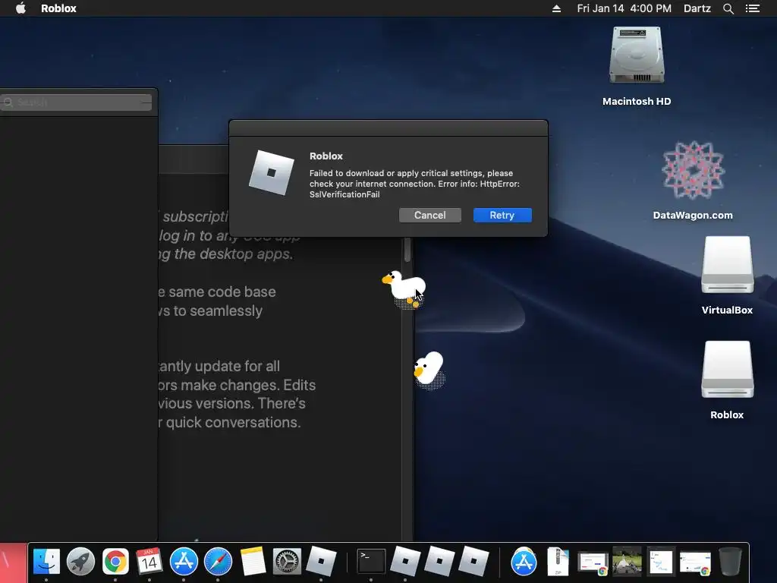Screen dimensions: 777x583
Task: Click the Search field in left window
Action: click(x=76, y=102)
